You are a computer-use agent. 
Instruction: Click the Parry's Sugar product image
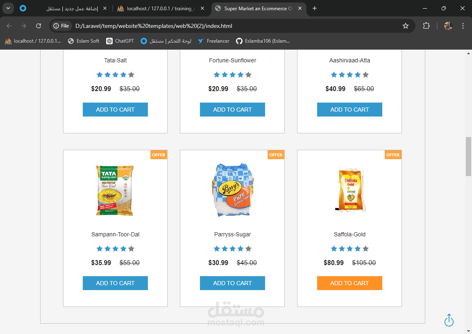coord(233,190)
